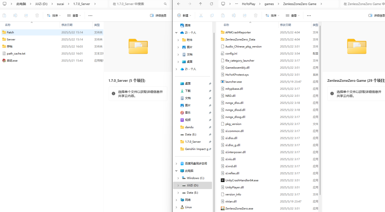Select the Server folder in the left window
Image resolution: width=385 pixels, height=212 pixels.
52,39
